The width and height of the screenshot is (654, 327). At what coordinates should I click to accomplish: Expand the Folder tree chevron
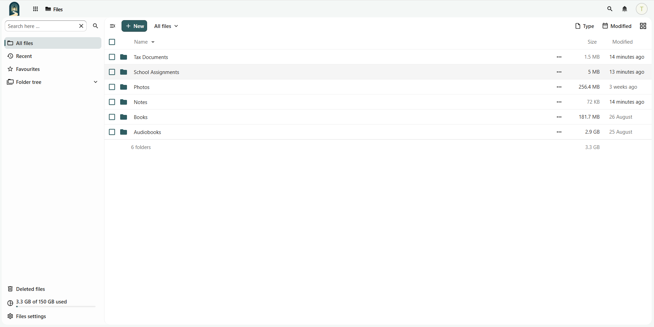[96, 82]
